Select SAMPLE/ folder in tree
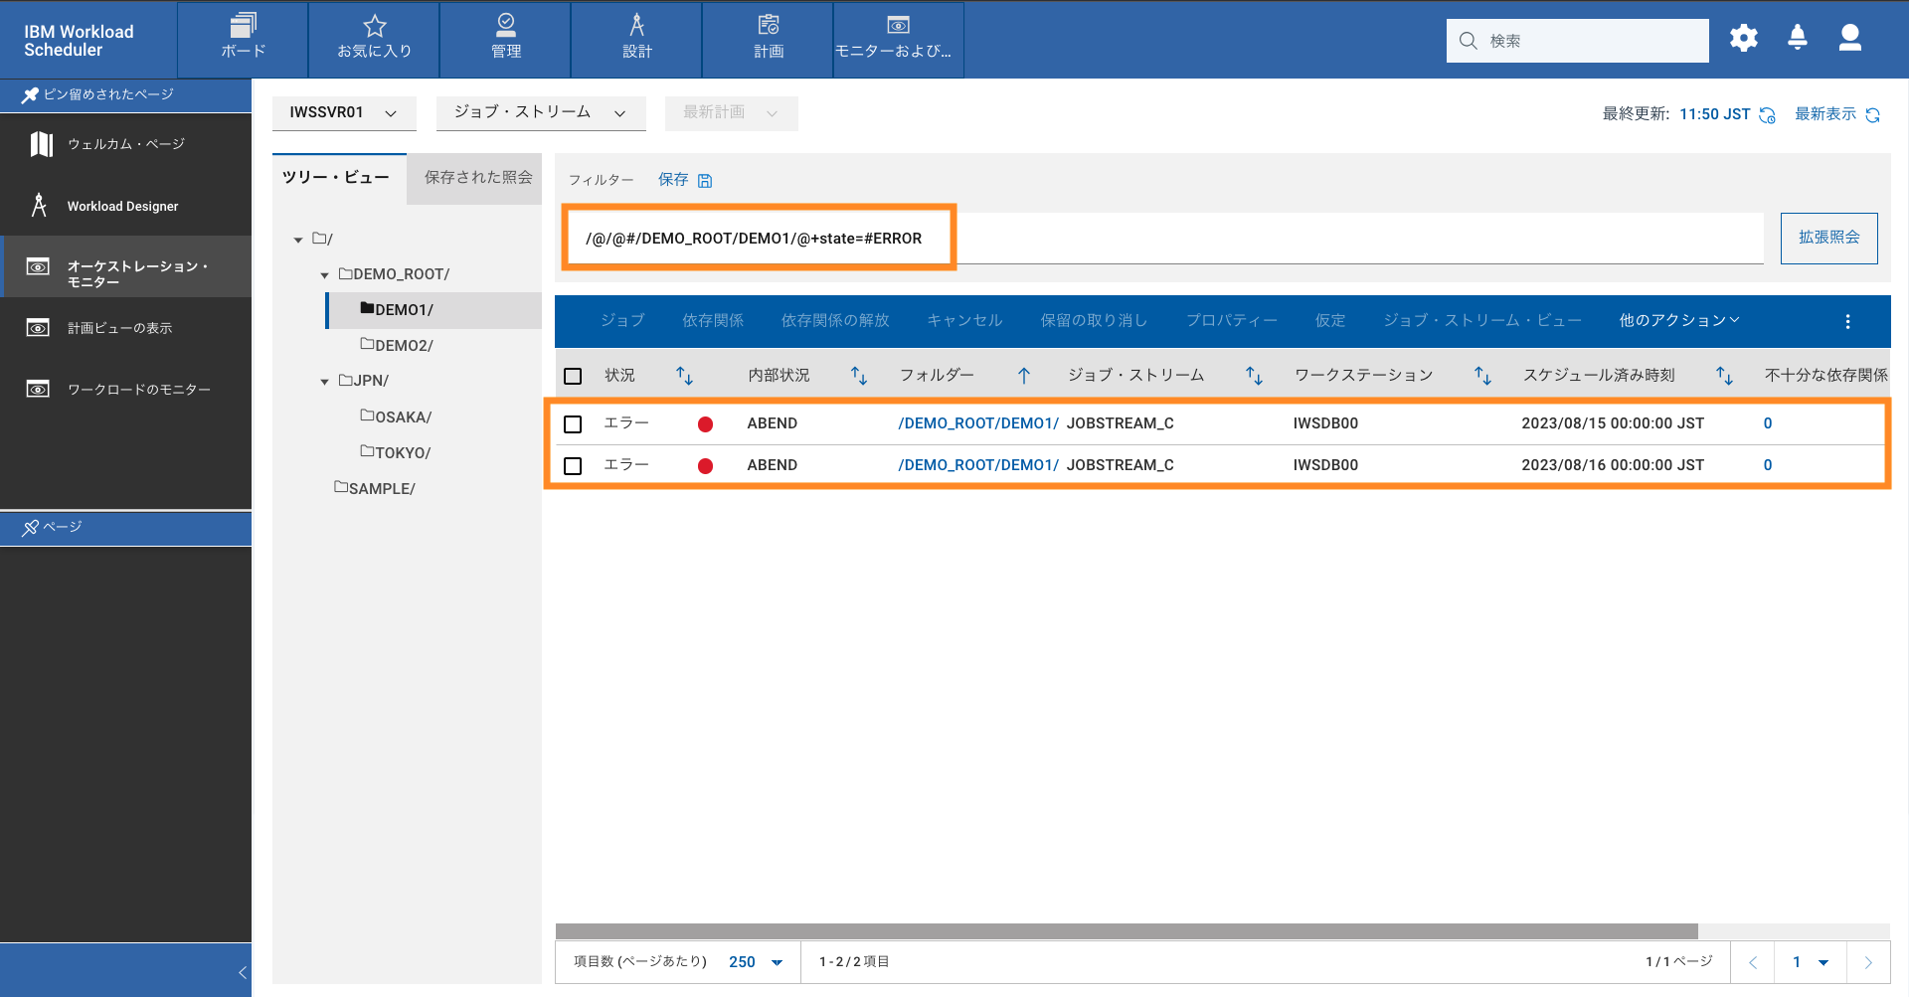Image resolution: width=1909 pixels, height=997 pixels. [375, 489]
